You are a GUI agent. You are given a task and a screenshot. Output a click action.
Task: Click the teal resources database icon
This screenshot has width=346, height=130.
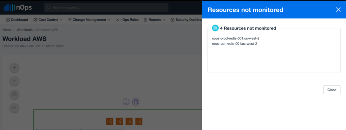215,28
